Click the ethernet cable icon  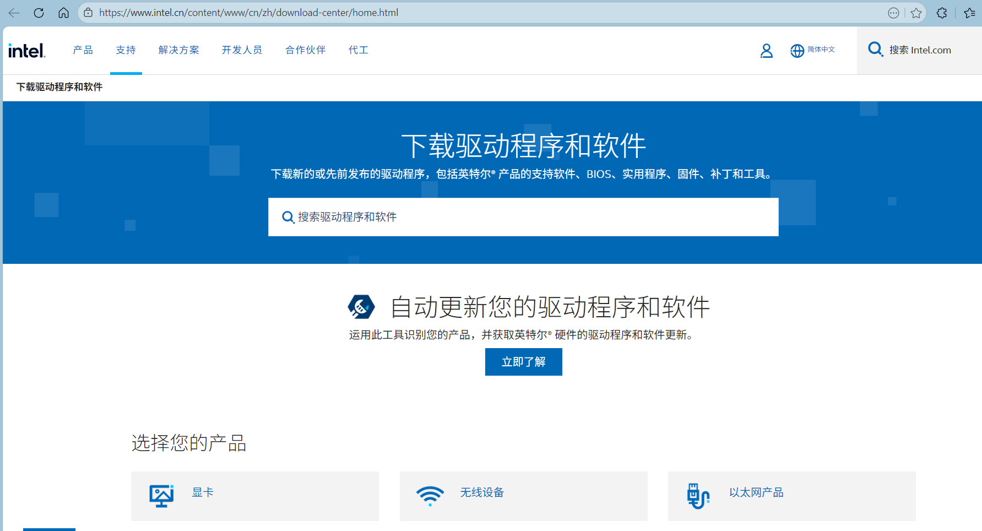click(x=698, y=496)
